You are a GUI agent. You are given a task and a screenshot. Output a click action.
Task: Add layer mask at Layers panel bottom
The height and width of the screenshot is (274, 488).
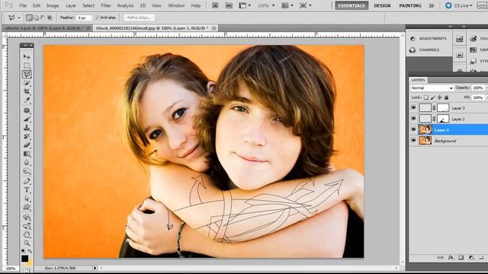(x=461, y=257)
